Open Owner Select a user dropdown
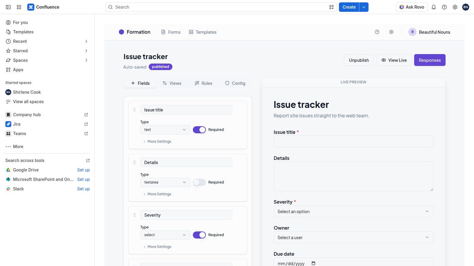 coord(353,237)
